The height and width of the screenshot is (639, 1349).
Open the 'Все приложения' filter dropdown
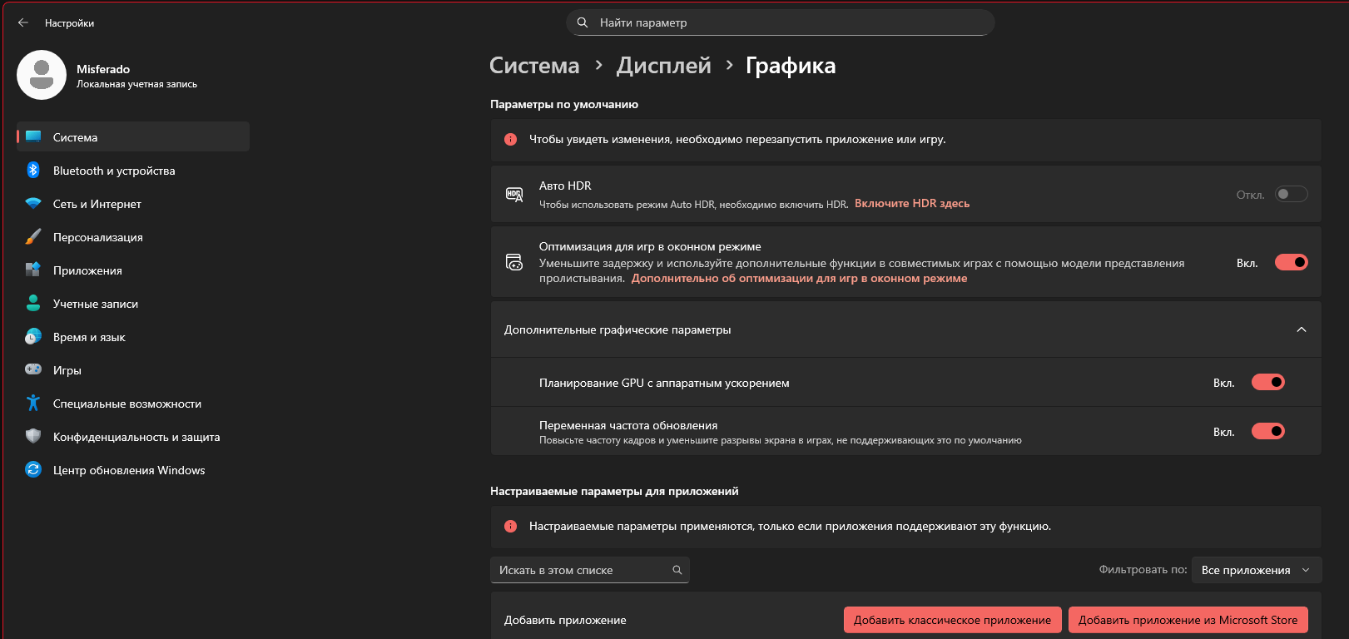(x=1256, y=570)
